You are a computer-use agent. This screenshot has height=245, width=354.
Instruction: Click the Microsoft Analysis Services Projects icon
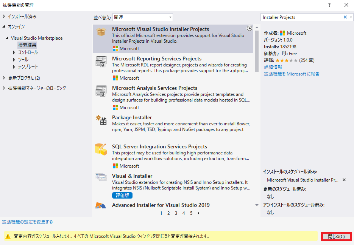pos(101,91)
